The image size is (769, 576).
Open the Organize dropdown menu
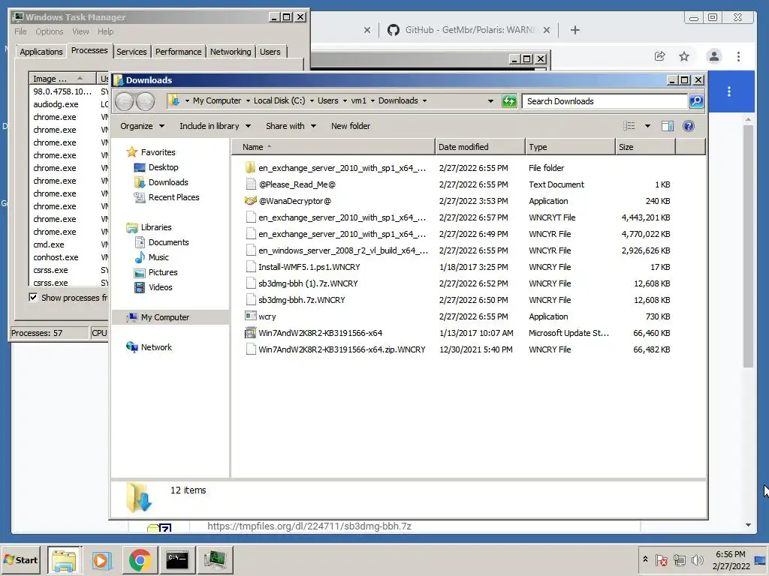(x=142, y=126)
